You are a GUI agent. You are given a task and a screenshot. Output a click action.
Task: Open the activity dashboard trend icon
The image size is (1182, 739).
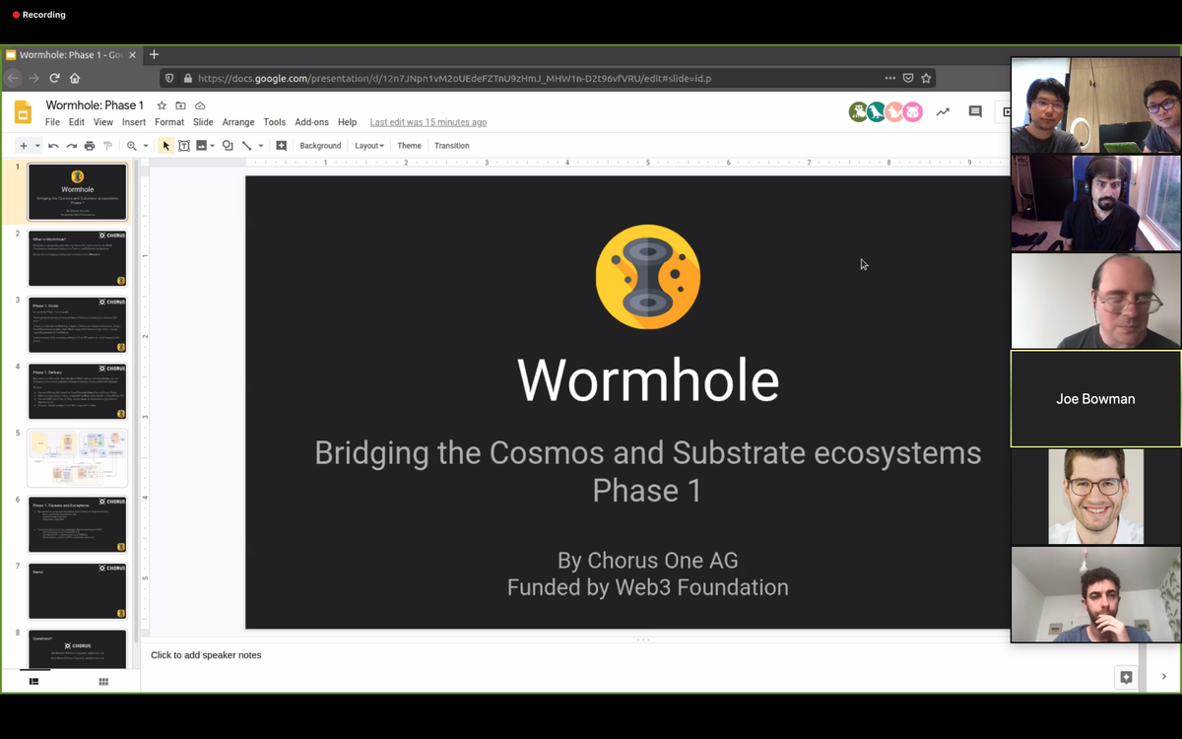click(x=943, y=112)
